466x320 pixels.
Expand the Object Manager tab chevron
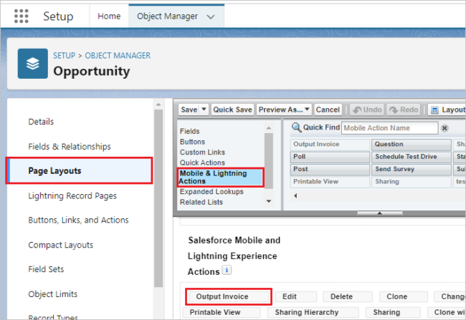click(210, 16)
